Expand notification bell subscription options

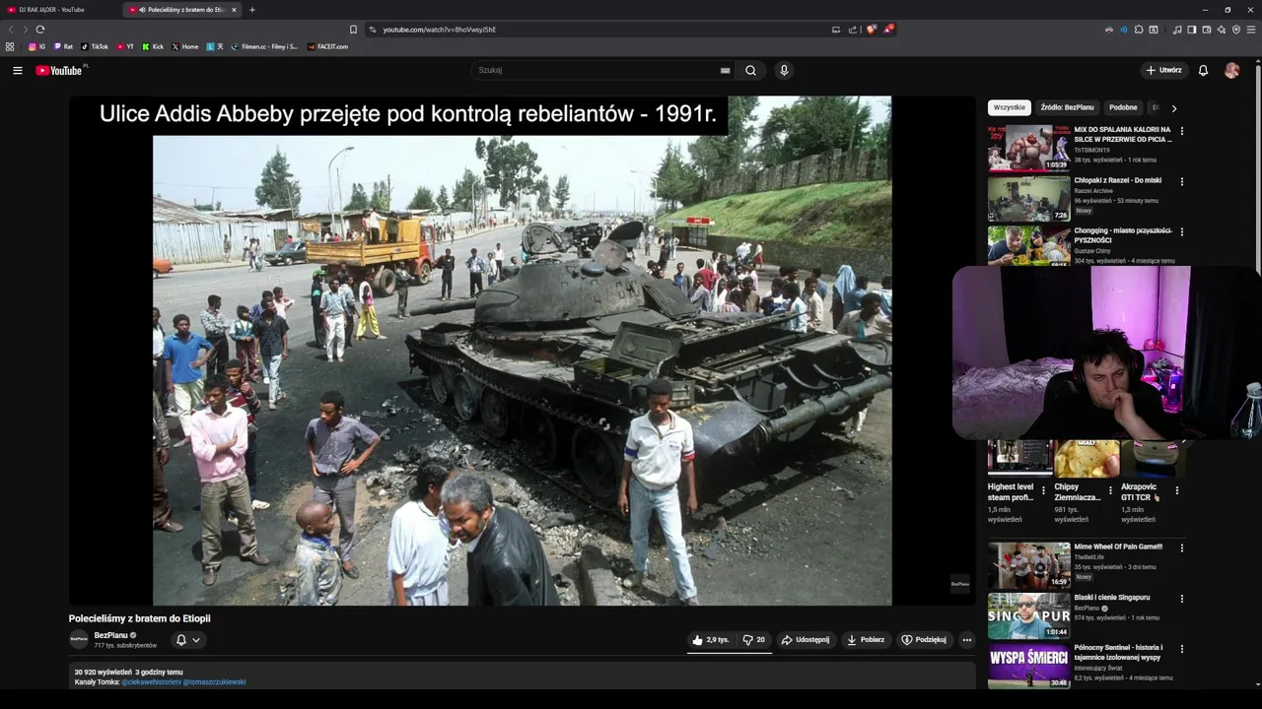point(187,640)
